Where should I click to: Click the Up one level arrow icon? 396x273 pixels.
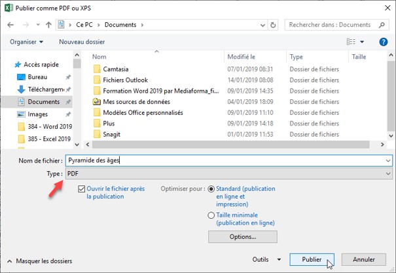[x=49, y=25]
